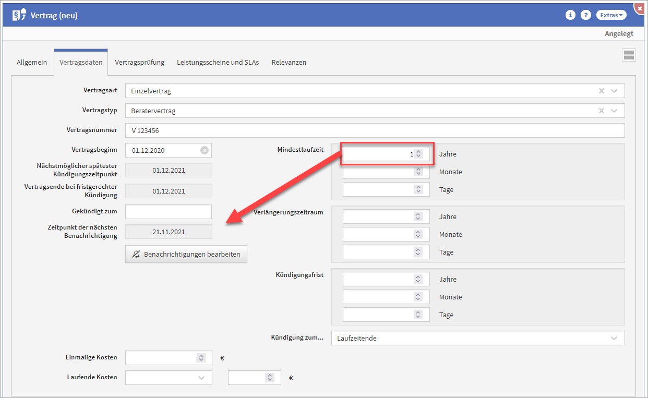Click the info icon in title bar
The width and height of the screenshot is (648, 398).
pyautogui.click(x=570, y=15)
